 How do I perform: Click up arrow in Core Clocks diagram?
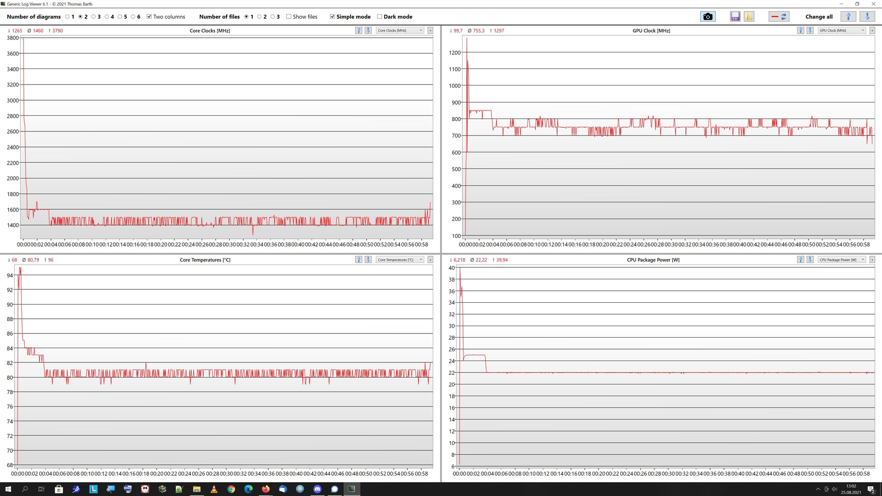click(x=358, y=30)
